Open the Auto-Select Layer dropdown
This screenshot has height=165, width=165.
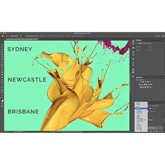21,36
